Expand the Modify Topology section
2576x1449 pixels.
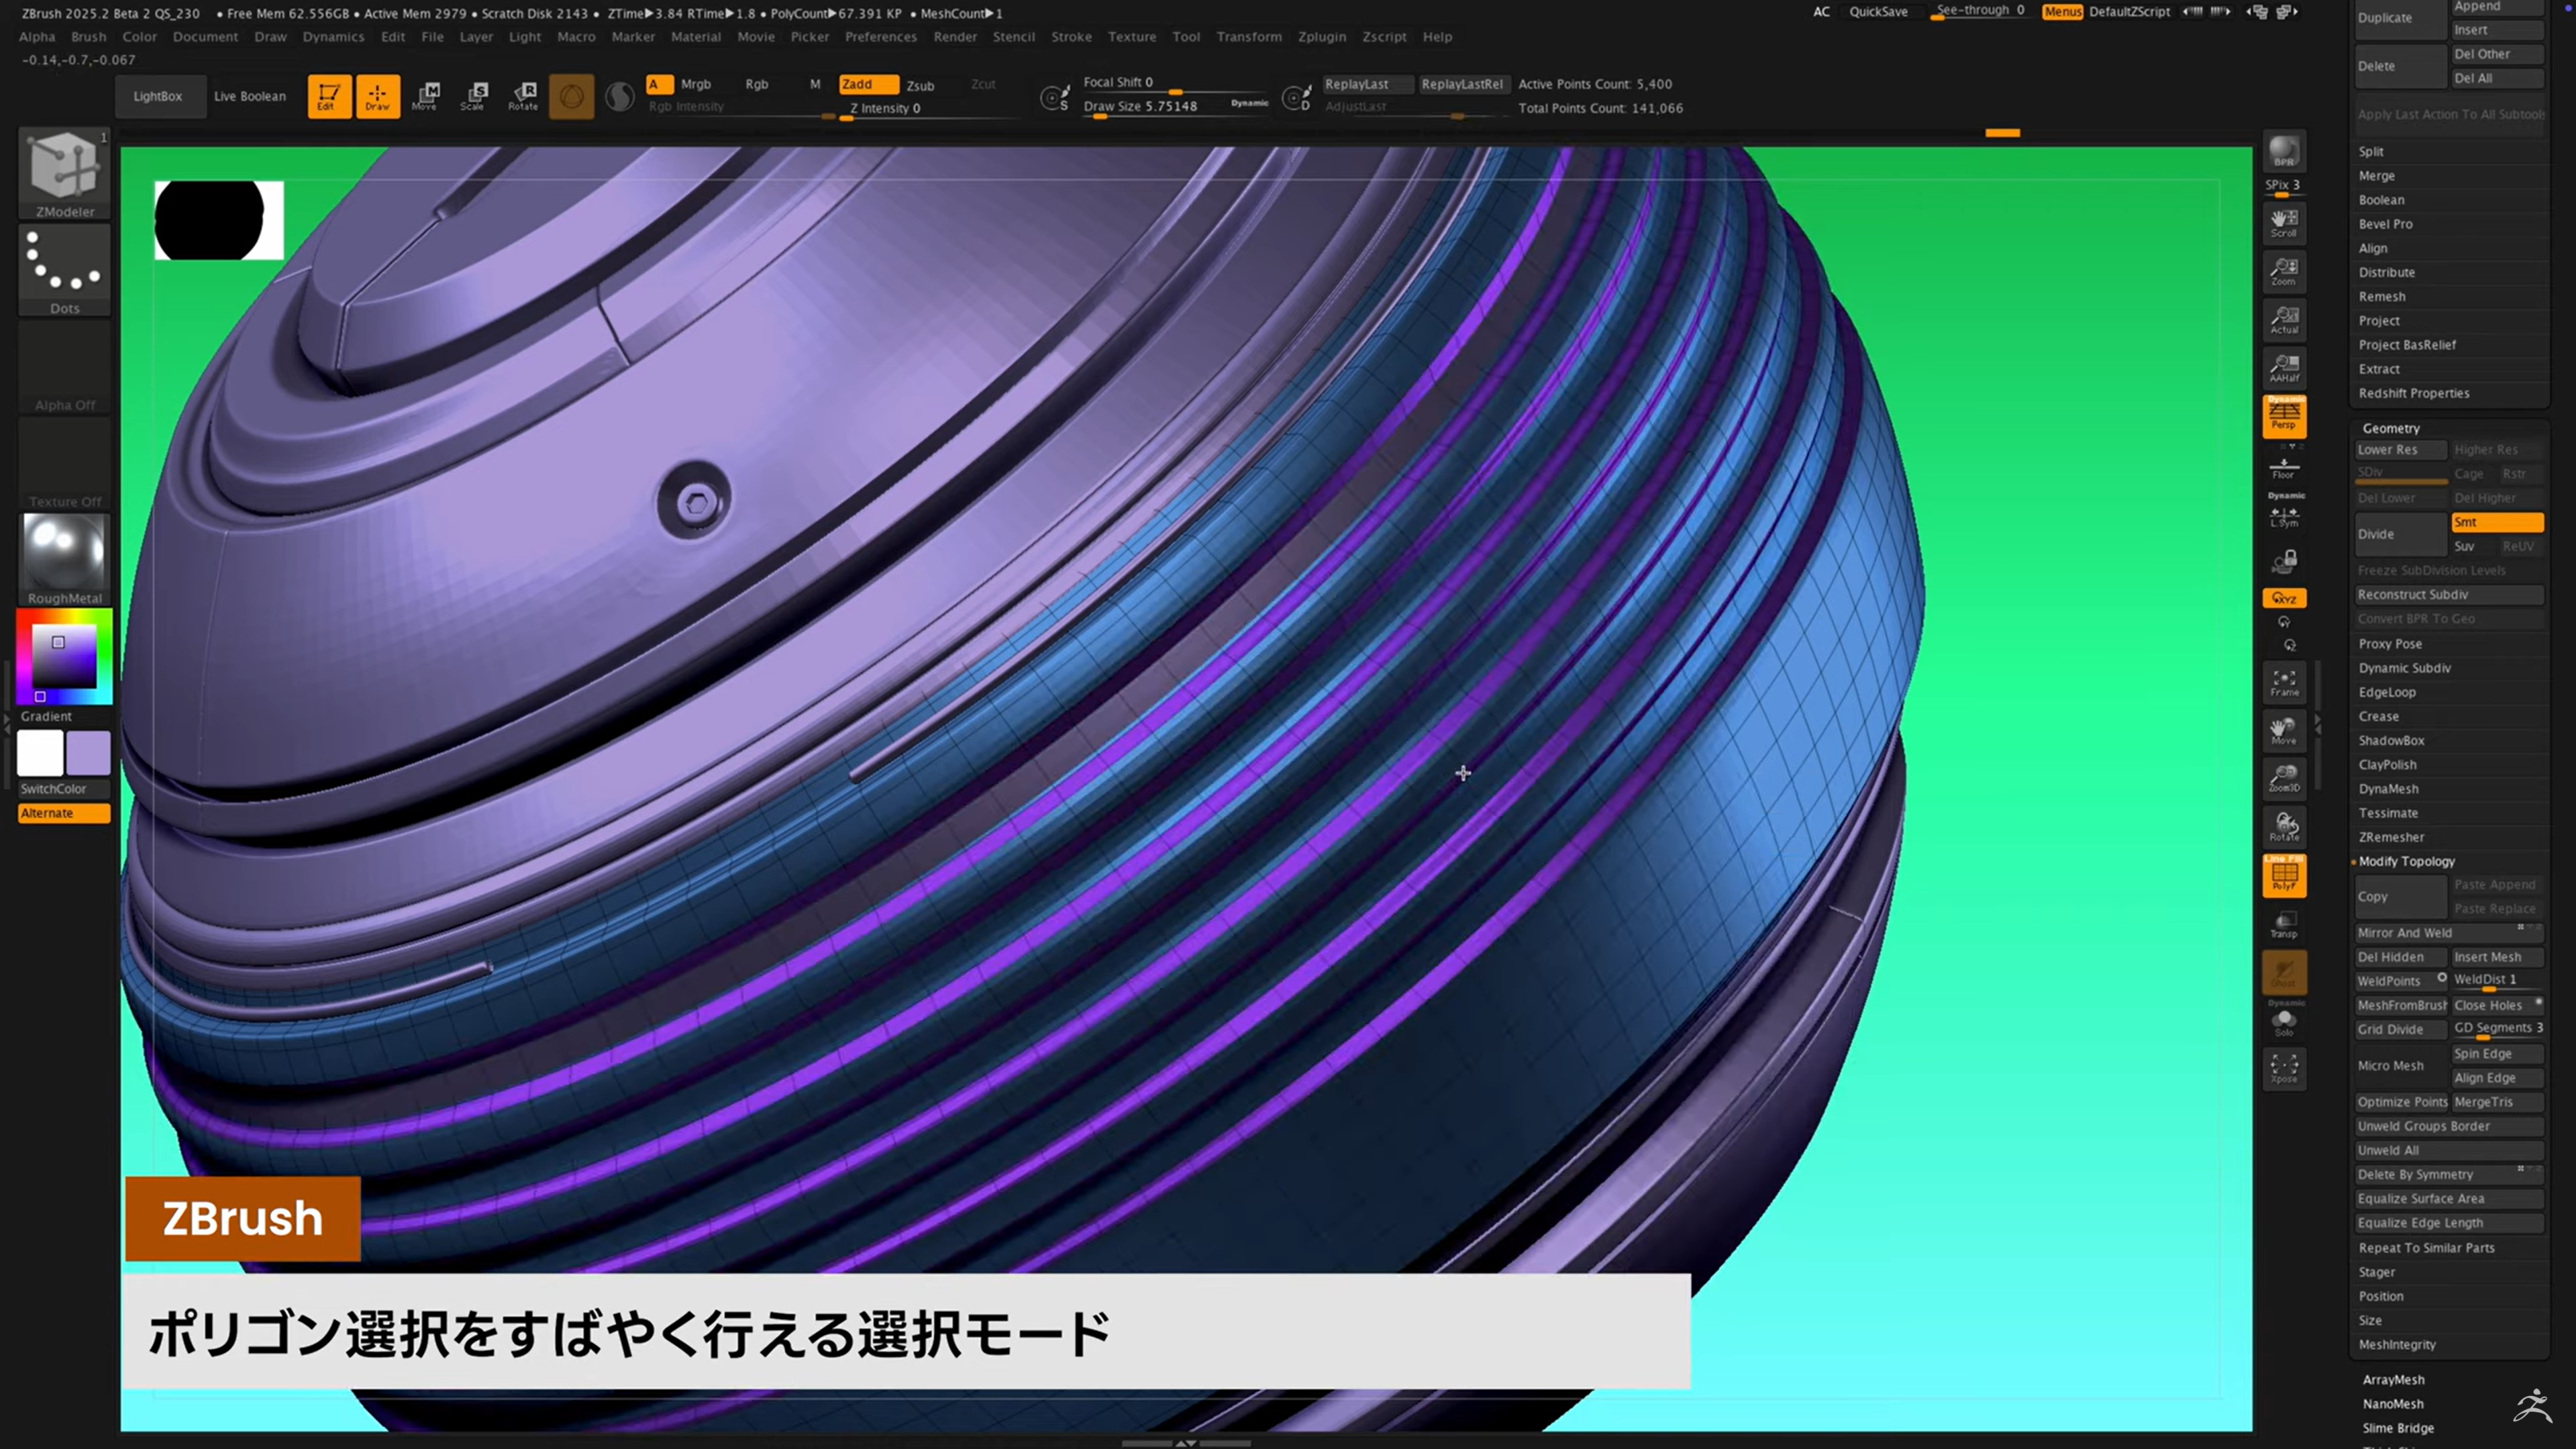click(2406, 861)
